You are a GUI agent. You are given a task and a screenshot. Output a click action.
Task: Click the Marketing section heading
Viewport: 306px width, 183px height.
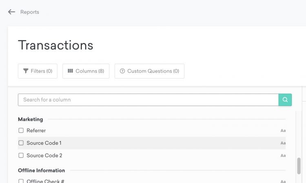[x=30, y=119]
